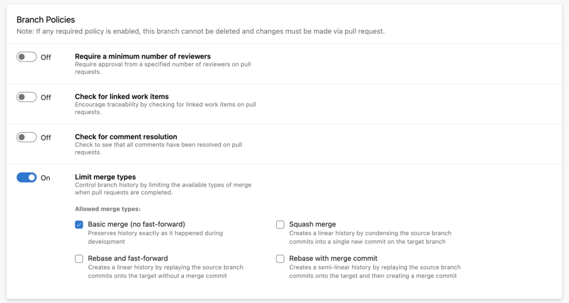Click the 'On' label beside Limit merge types

coord(46,178)
